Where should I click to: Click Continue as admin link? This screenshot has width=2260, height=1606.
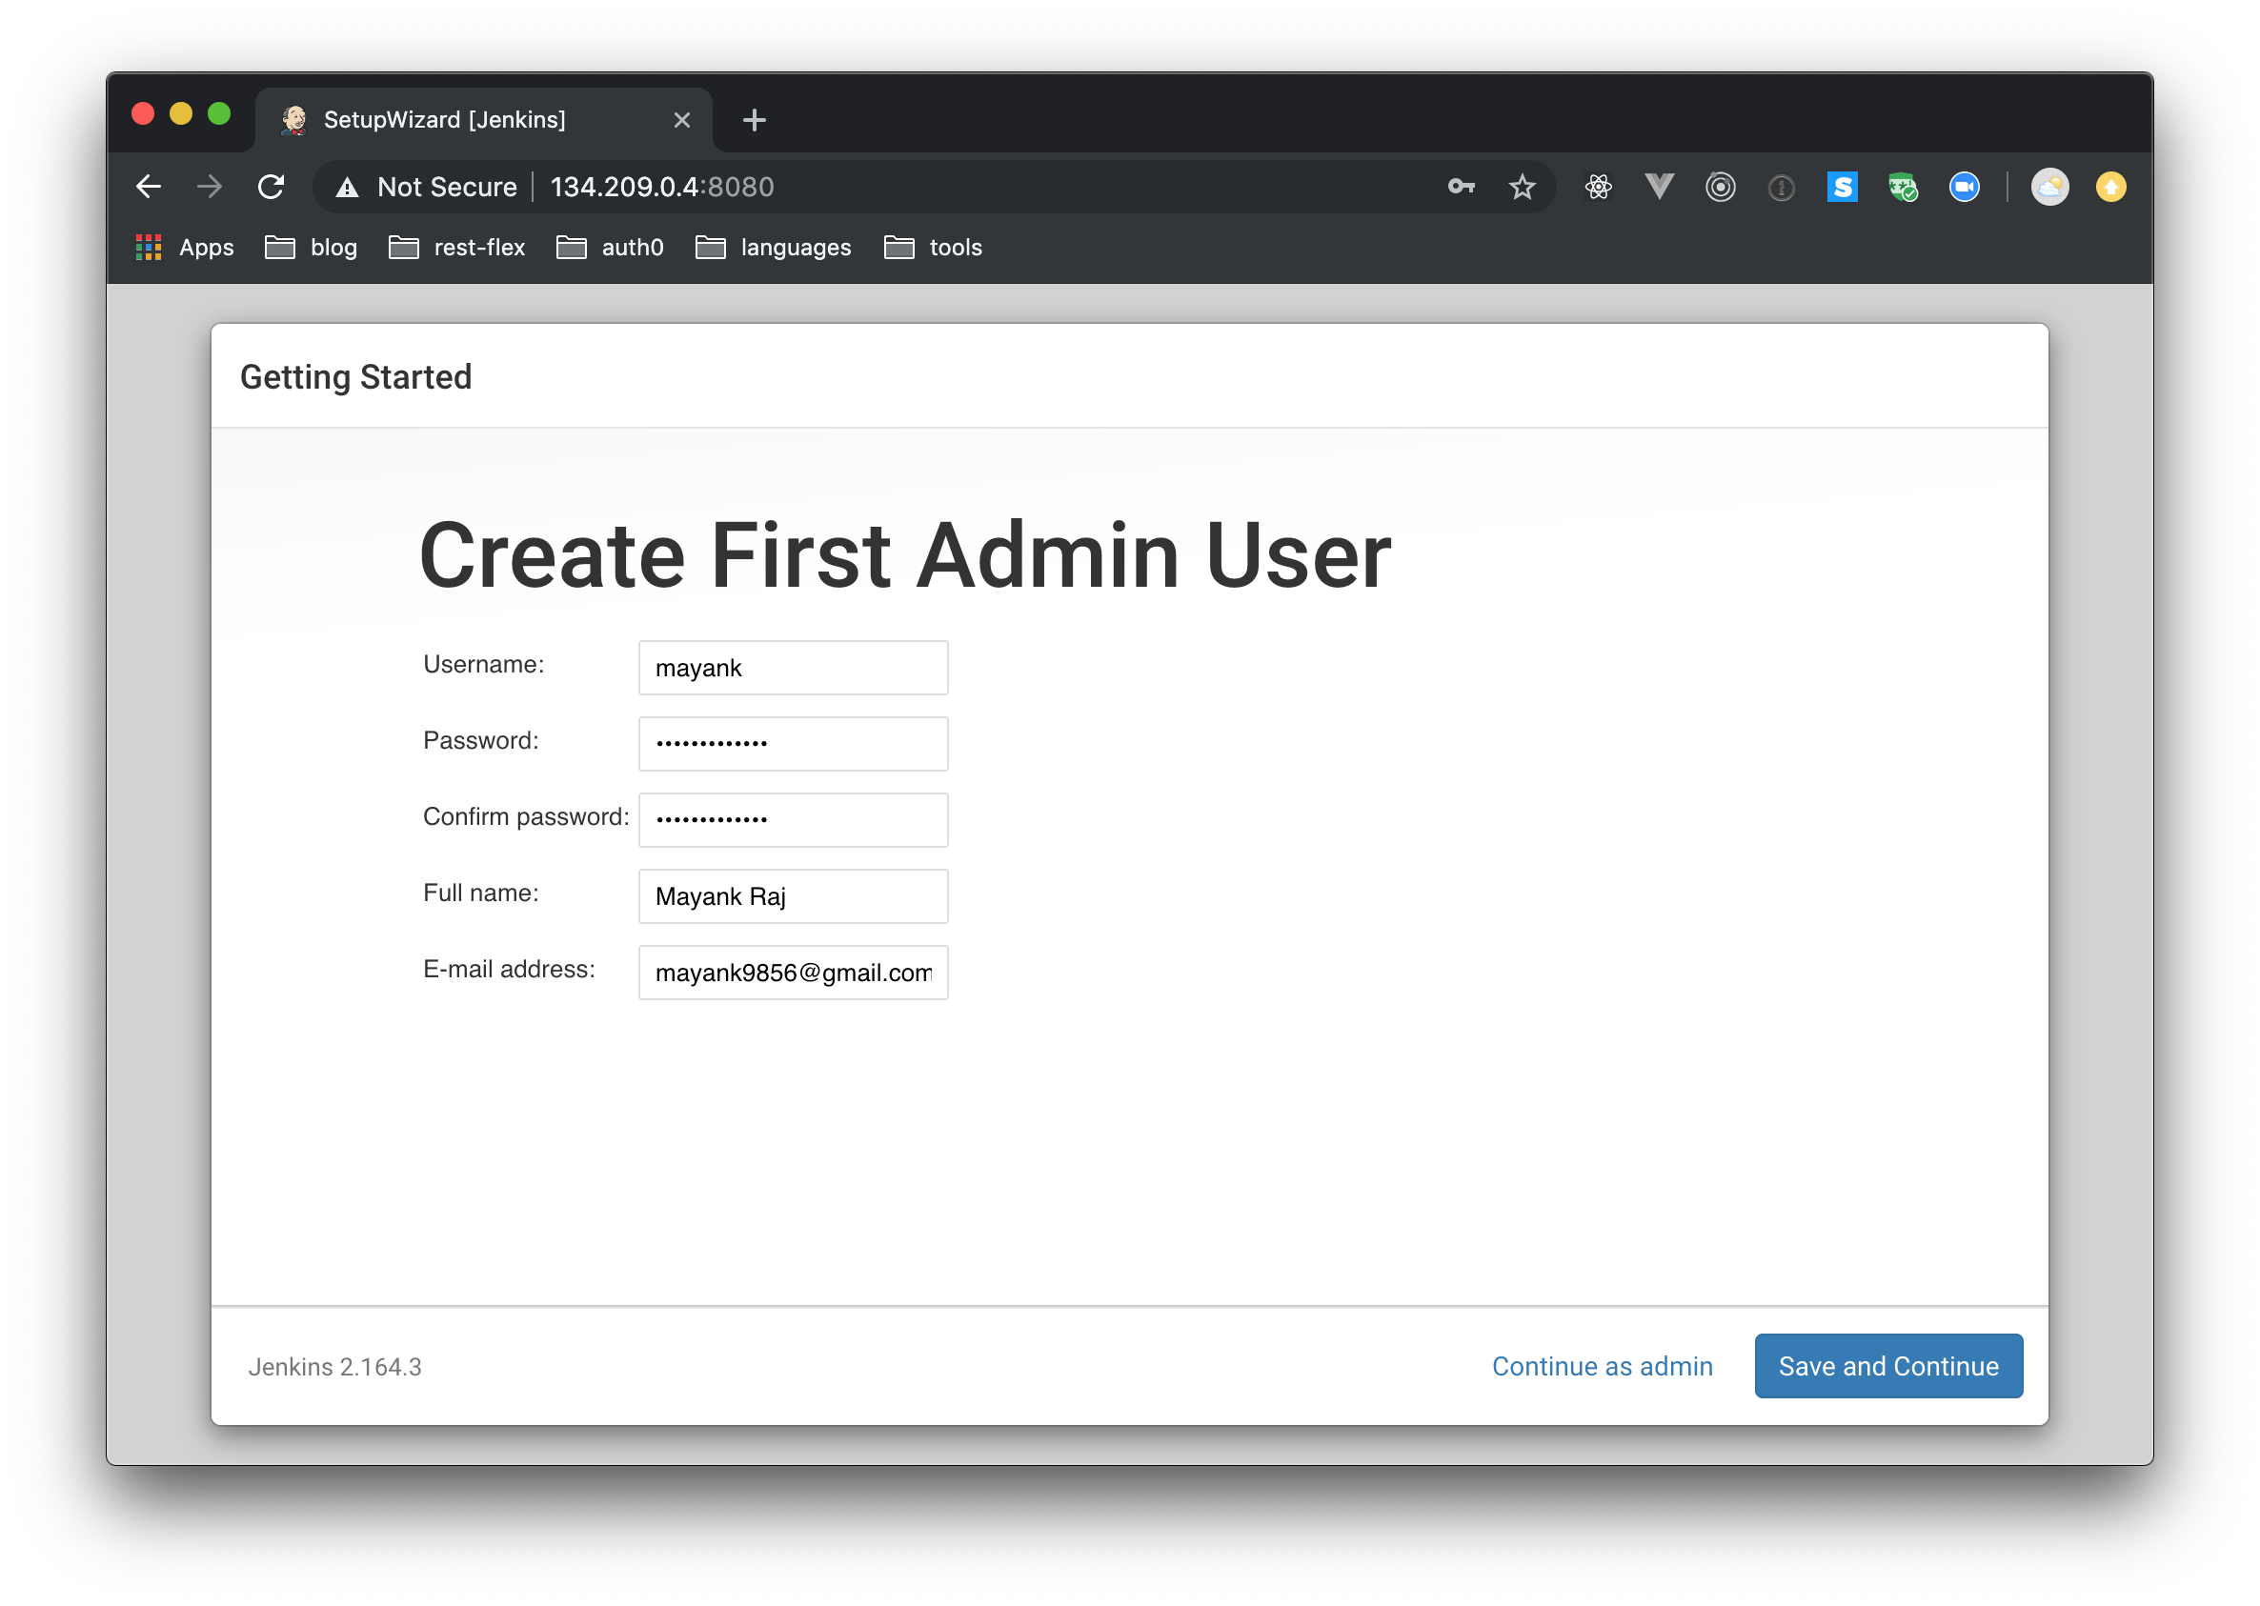coord(1602,1366)
